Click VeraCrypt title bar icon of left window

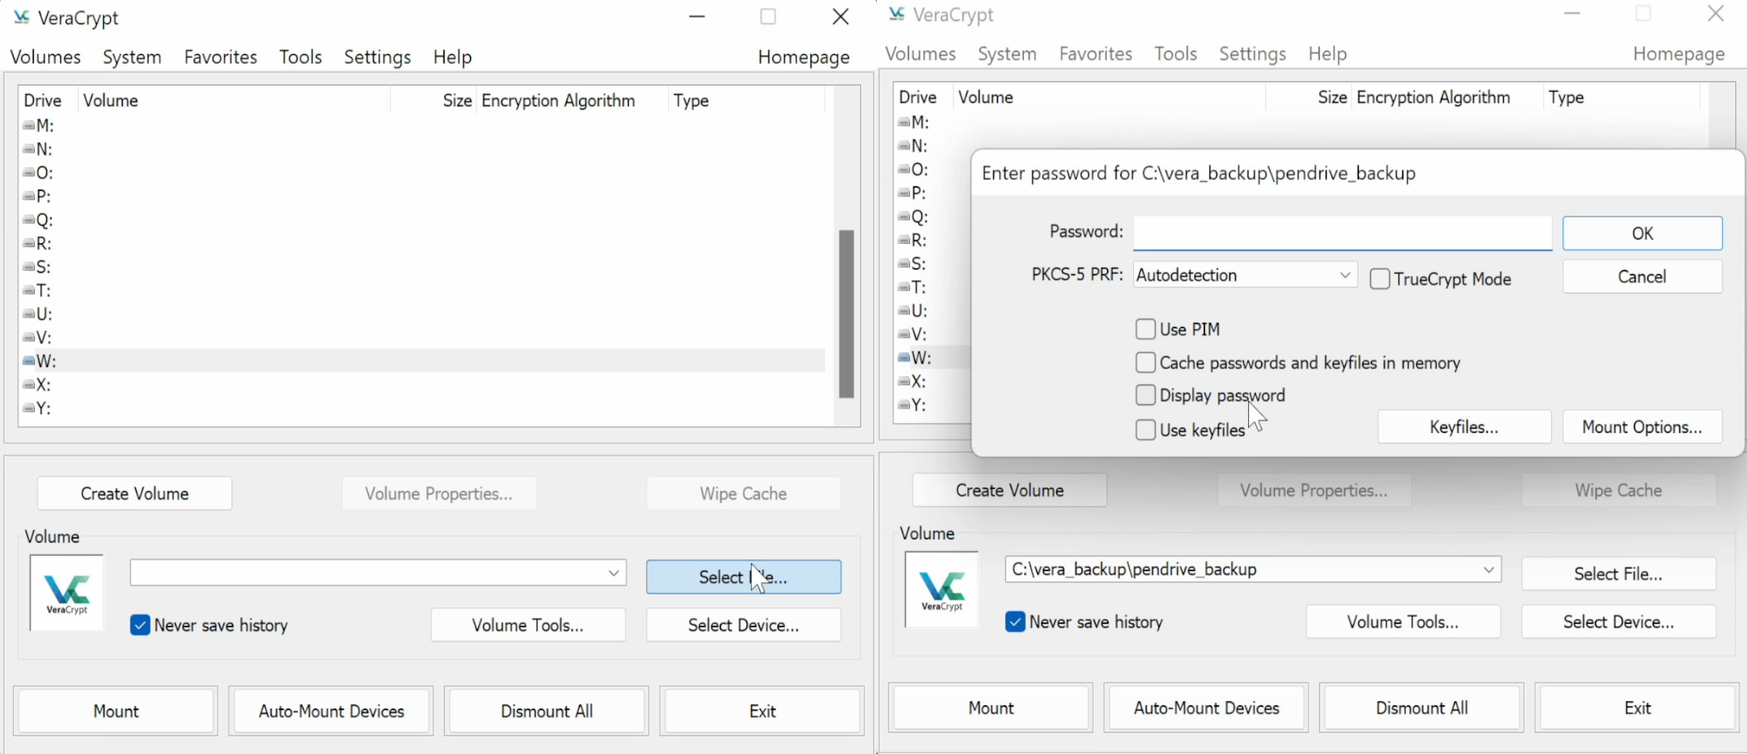click(x=22, y=17)
